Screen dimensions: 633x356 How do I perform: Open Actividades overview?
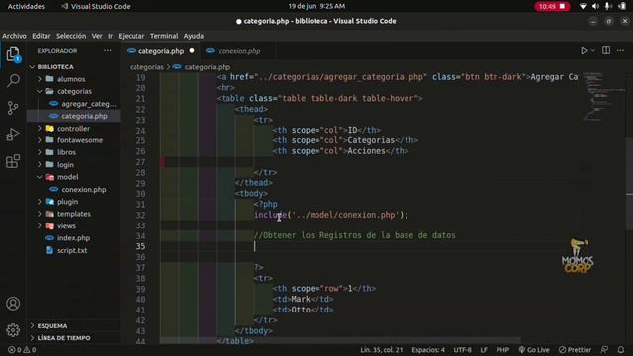(26, 6)
